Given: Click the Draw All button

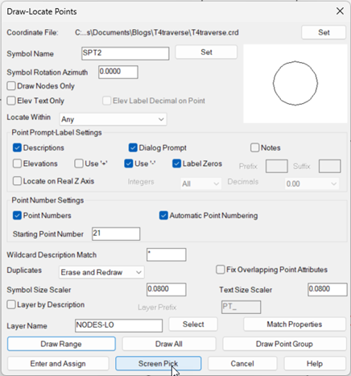Looking at the screenshot, I should point(169,344).
